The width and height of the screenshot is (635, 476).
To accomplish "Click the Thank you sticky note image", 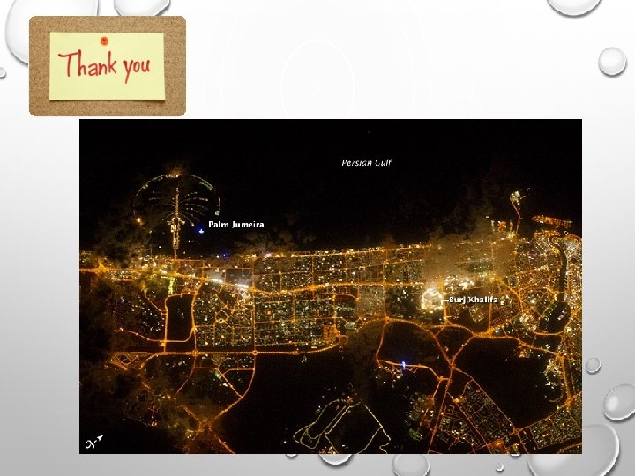I will (x=108, y=66).
